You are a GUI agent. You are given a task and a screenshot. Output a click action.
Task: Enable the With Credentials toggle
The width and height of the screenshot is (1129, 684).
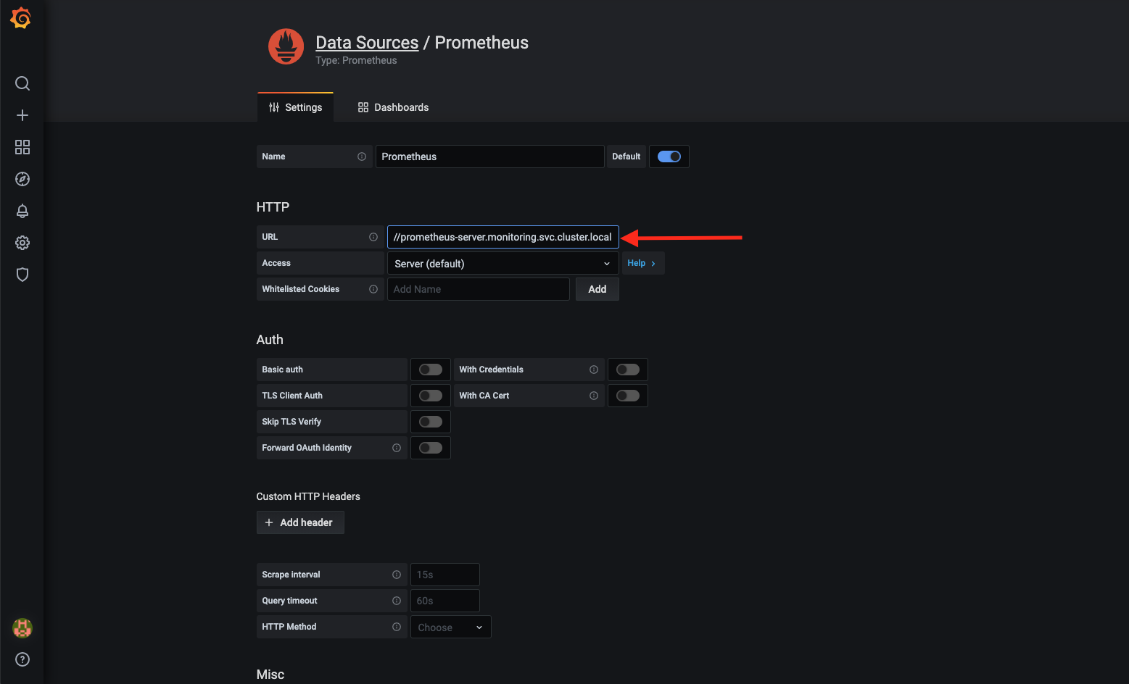click(628, 370)
